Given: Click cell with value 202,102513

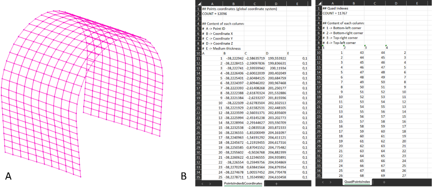Looking at the screenshot, I should [x=276, y=103].
